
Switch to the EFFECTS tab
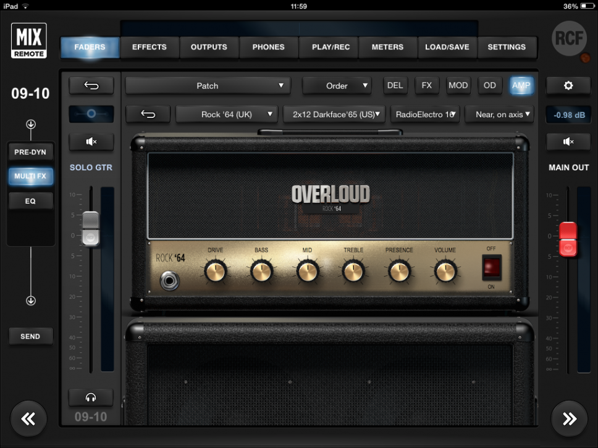149,47
